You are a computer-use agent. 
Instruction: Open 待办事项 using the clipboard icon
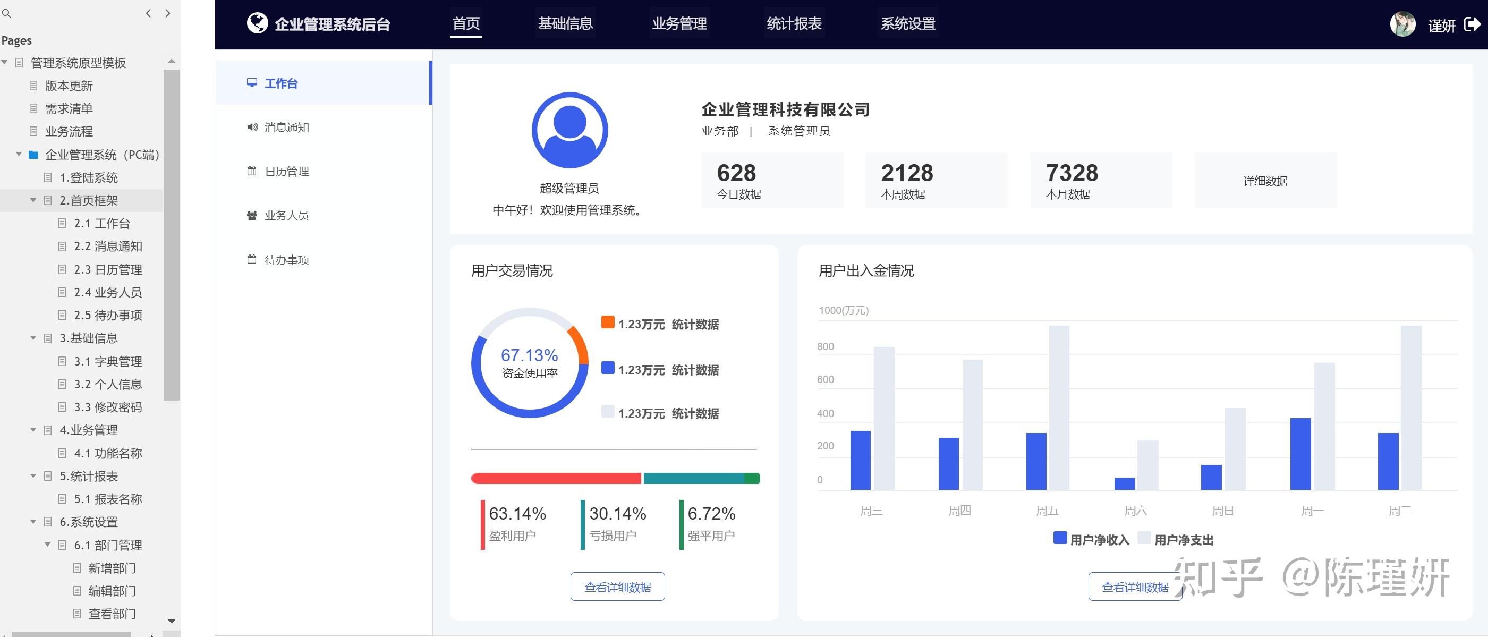(252, 259)
